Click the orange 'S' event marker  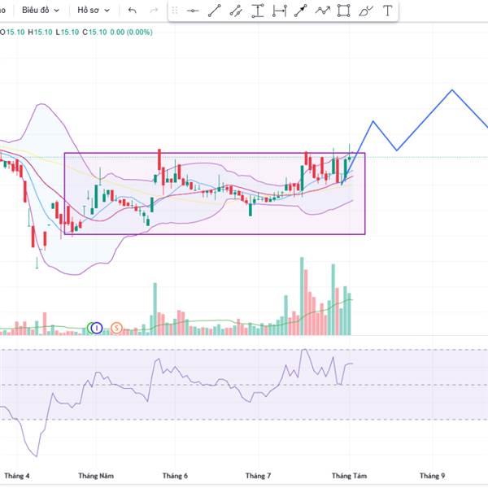pyautogui.click(x=116, y=328)
